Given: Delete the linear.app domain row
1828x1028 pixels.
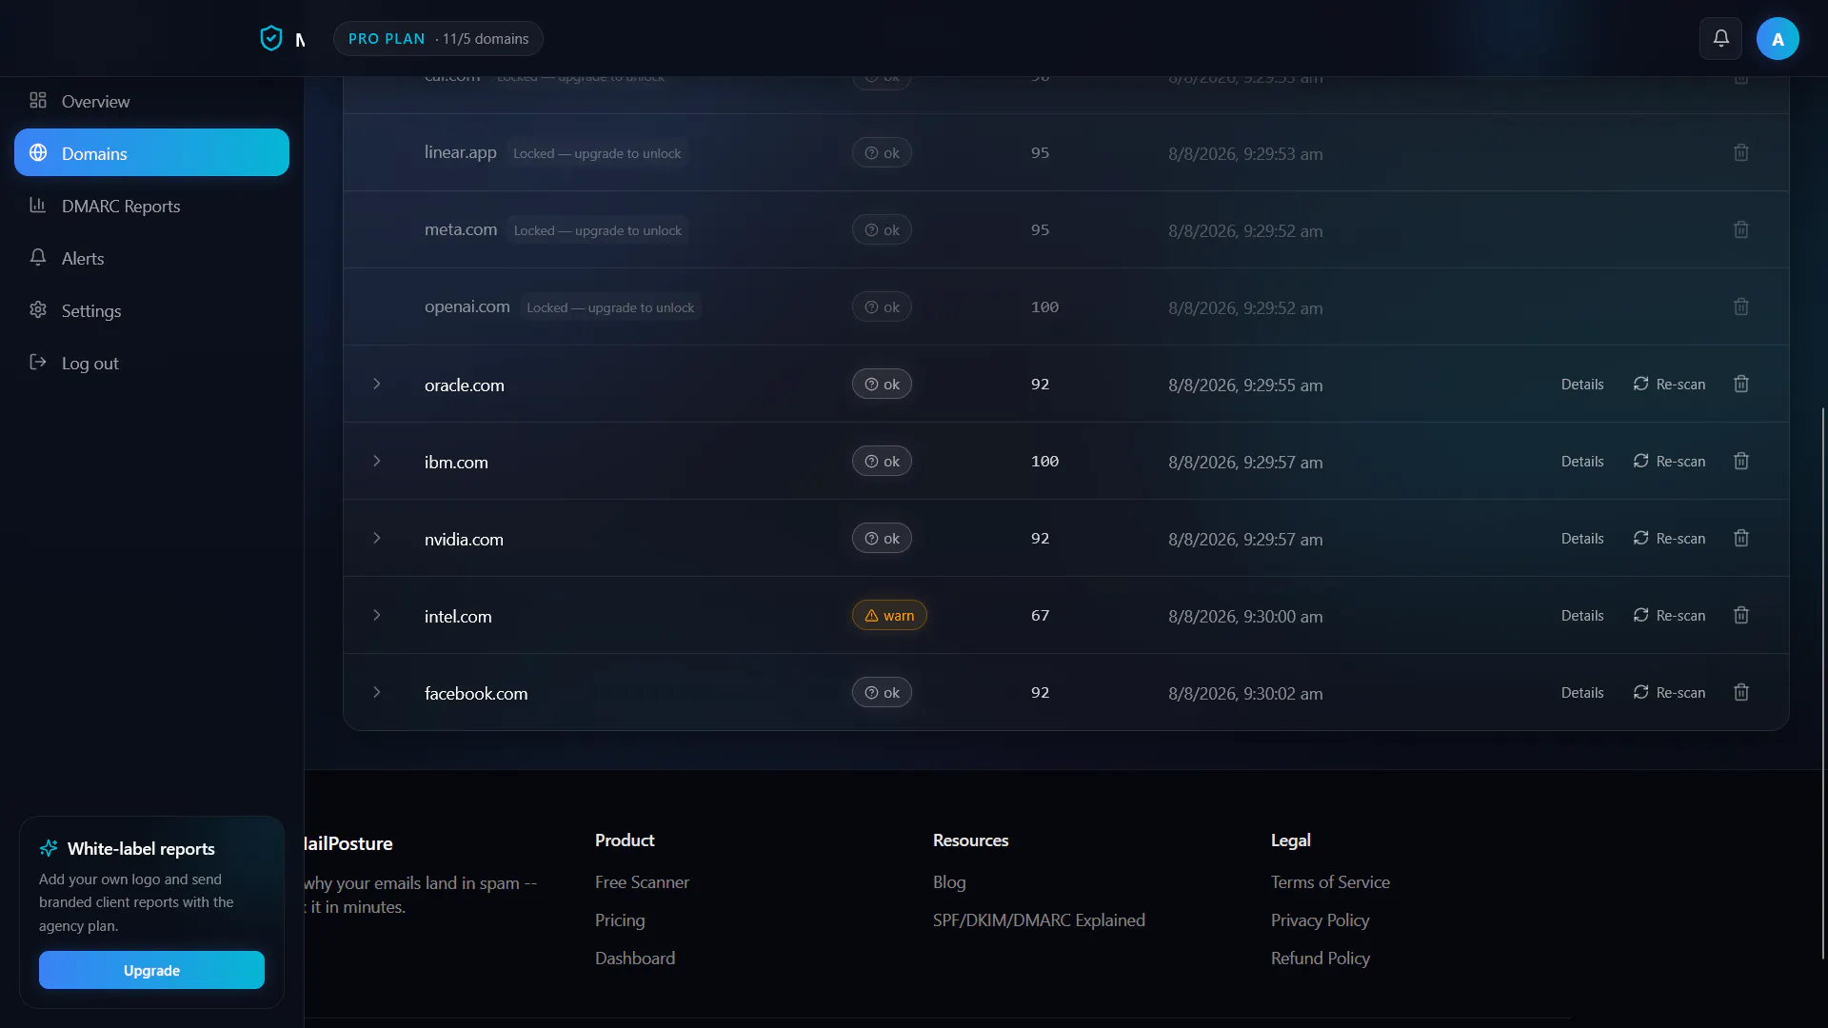Looking at the screenshot, I should tap(1741, 152).
